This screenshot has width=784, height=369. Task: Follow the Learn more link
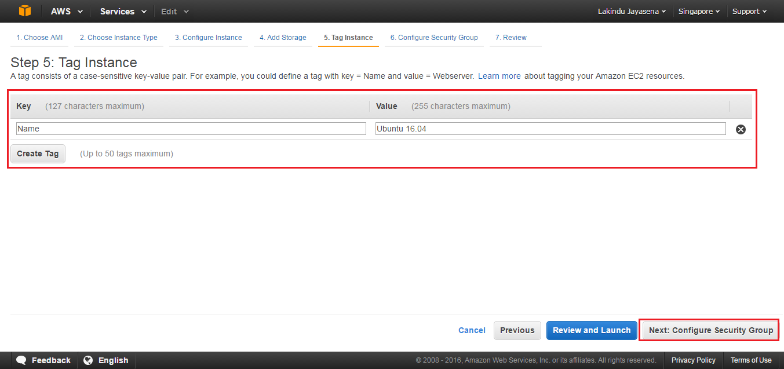point(499,76)
